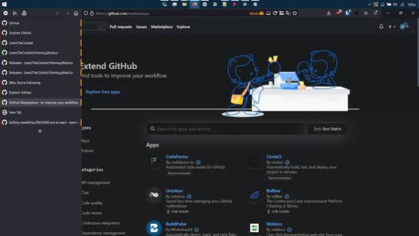Click the Wi-Fi network tray icon
The height and width of the screenshot is (236, 419).
(403, 4)
